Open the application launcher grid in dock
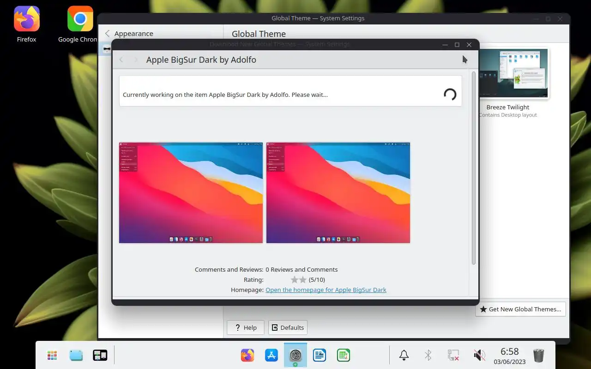The image size is (591, 369). coord(52,355)
